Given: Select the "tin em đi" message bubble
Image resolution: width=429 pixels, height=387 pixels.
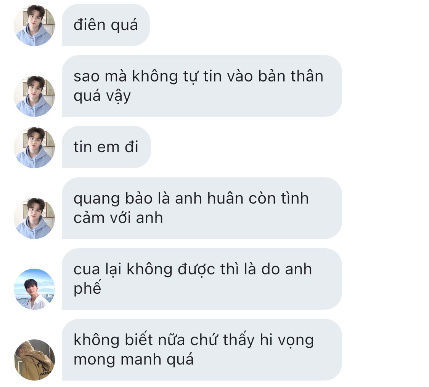Looking at the screenshot, I should [x=106, y=147].
